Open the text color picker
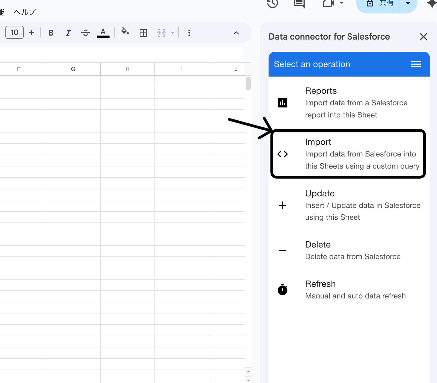This screenshot has height=383, width=437. tap(103, 33)
